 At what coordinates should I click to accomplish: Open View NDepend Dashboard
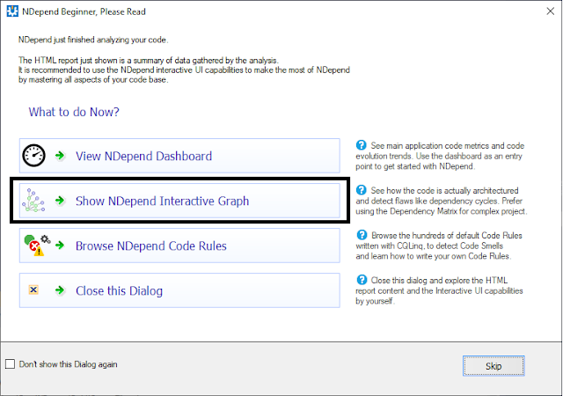click(x=179, y=156)
